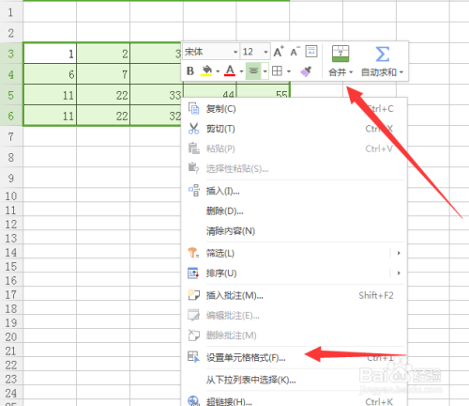Screen dimensions: 469x406
Task: Select row header 17
Action: click(x=11, y=295)
